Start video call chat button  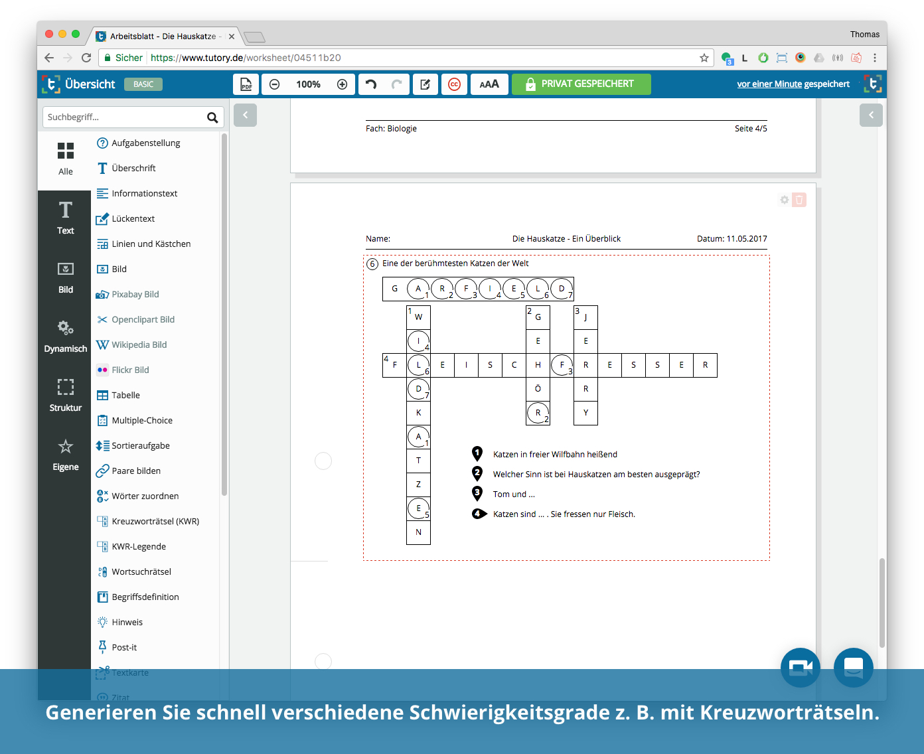tap(801, 668)
